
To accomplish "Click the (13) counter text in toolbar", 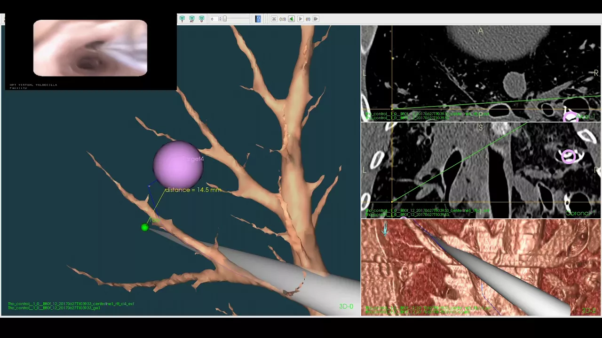I will (x=283, y=19).
